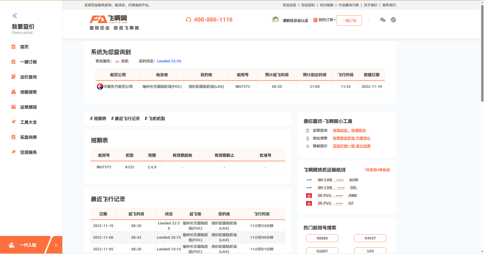Click the 一代入驻 people icon
484x254 pixels.
(11, 245)
